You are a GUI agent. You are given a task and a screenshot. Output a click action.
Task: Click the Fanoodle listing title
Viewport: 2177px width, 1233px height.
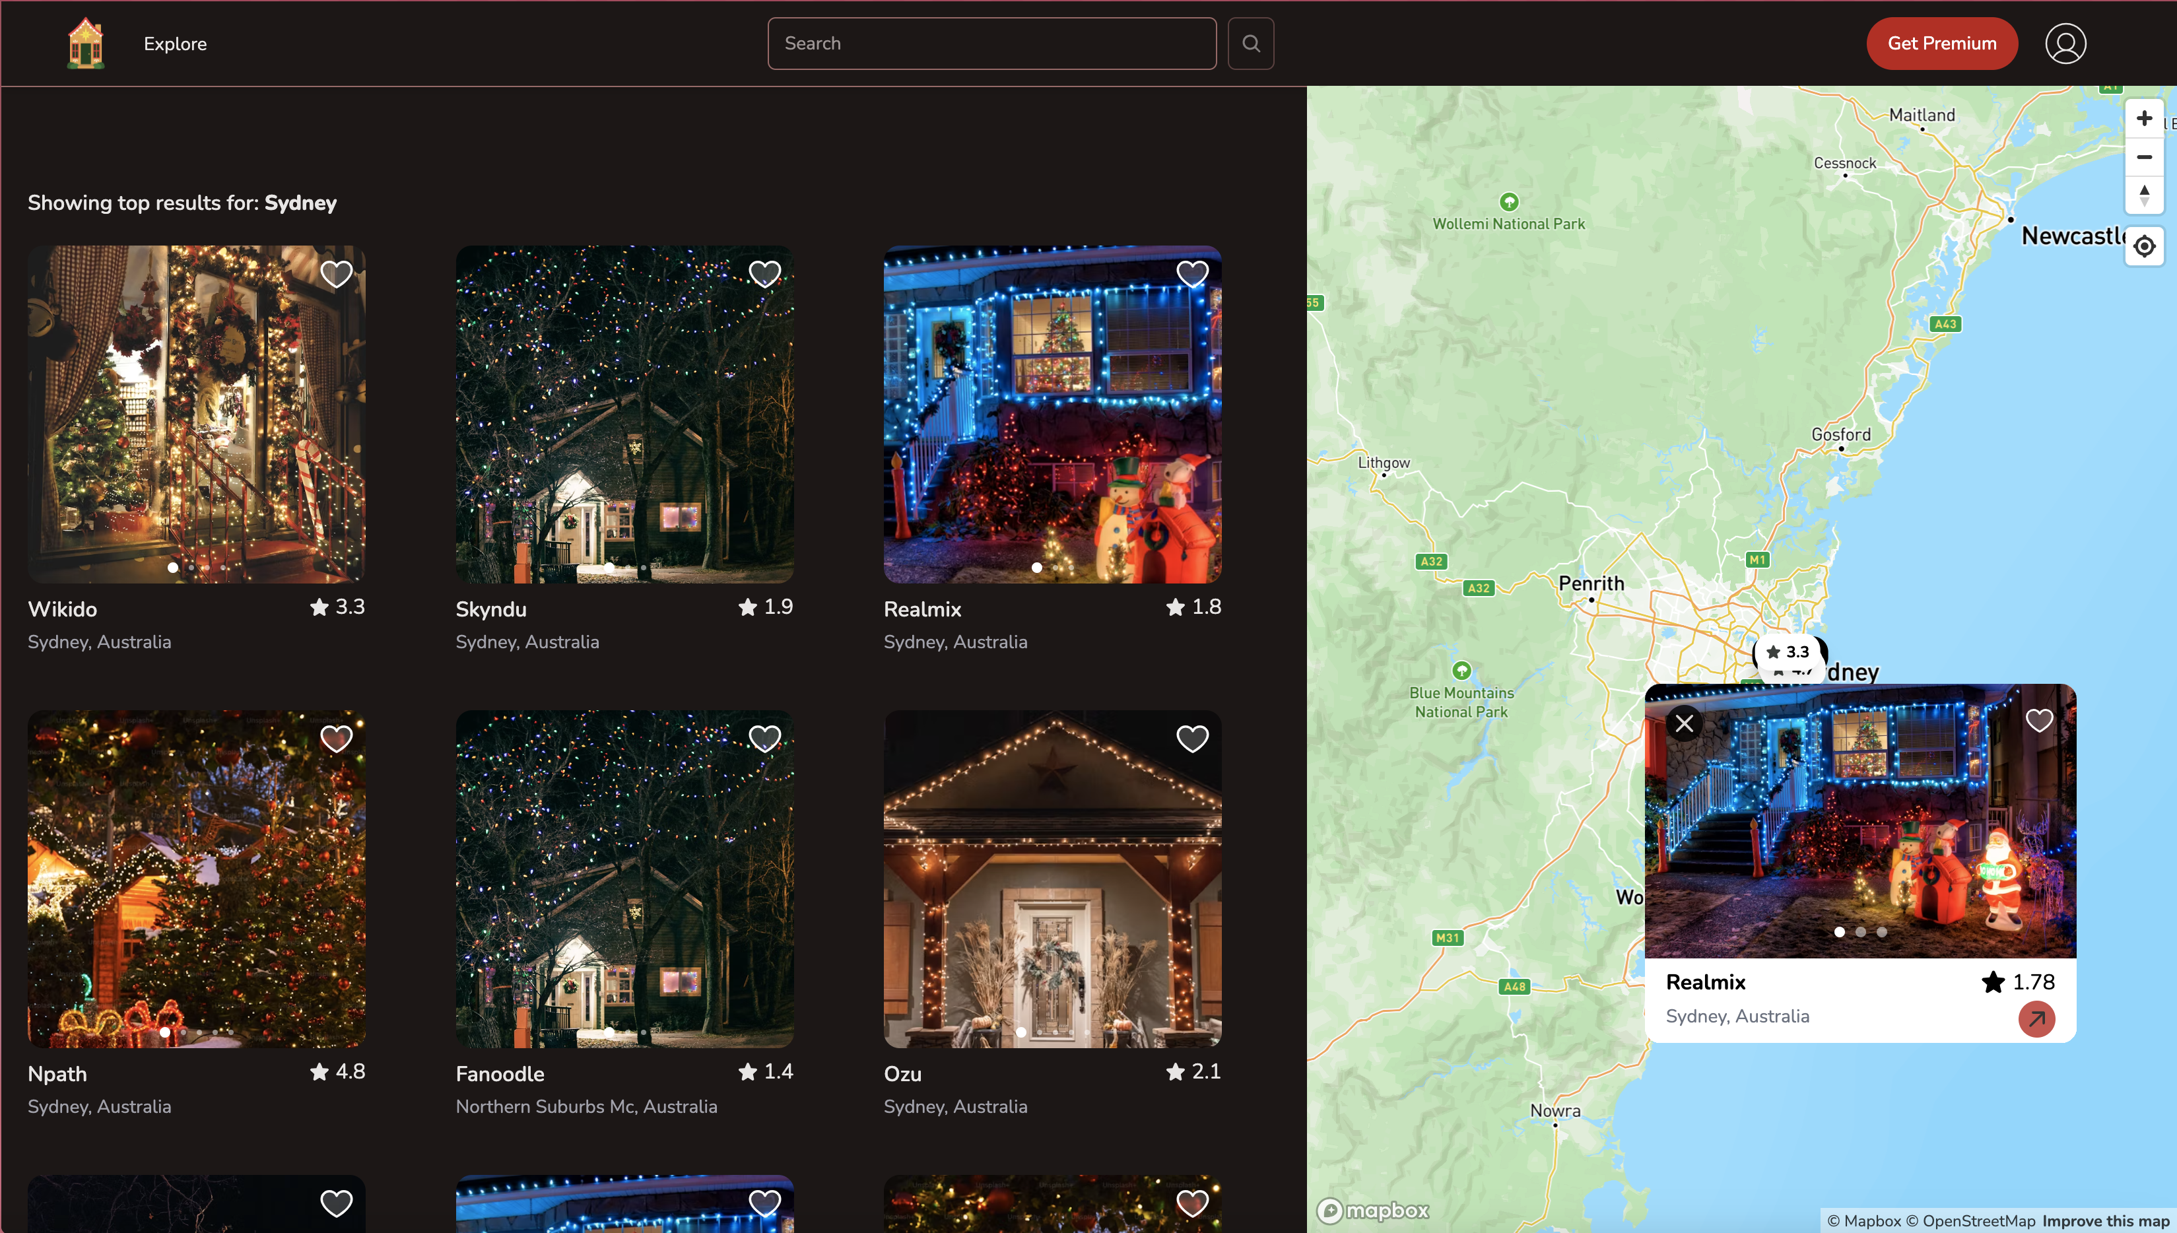click(x=500, y=1074)
